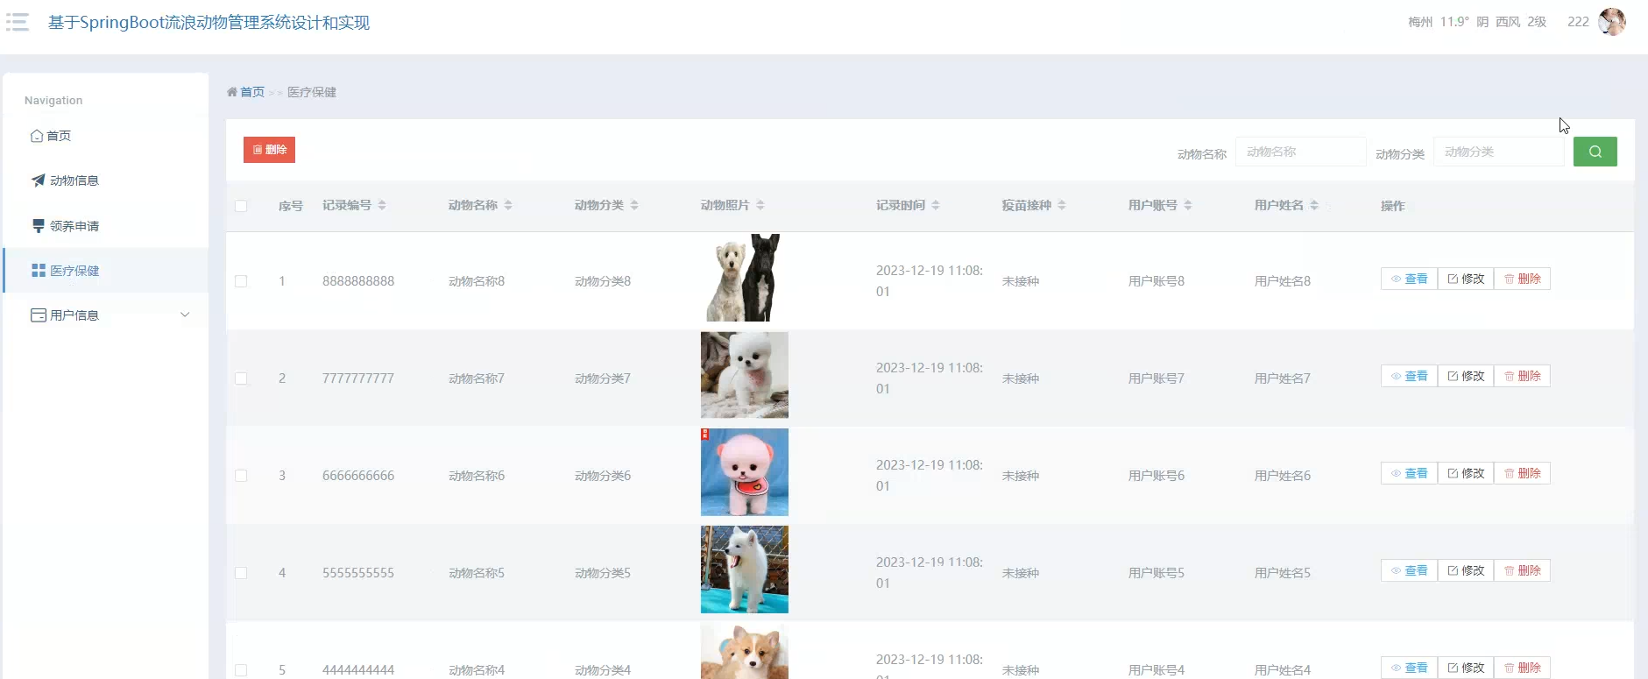Click 修改 for record 7777777777
The width and height of the screenshot is (1648, 679).
point(1466,376)
